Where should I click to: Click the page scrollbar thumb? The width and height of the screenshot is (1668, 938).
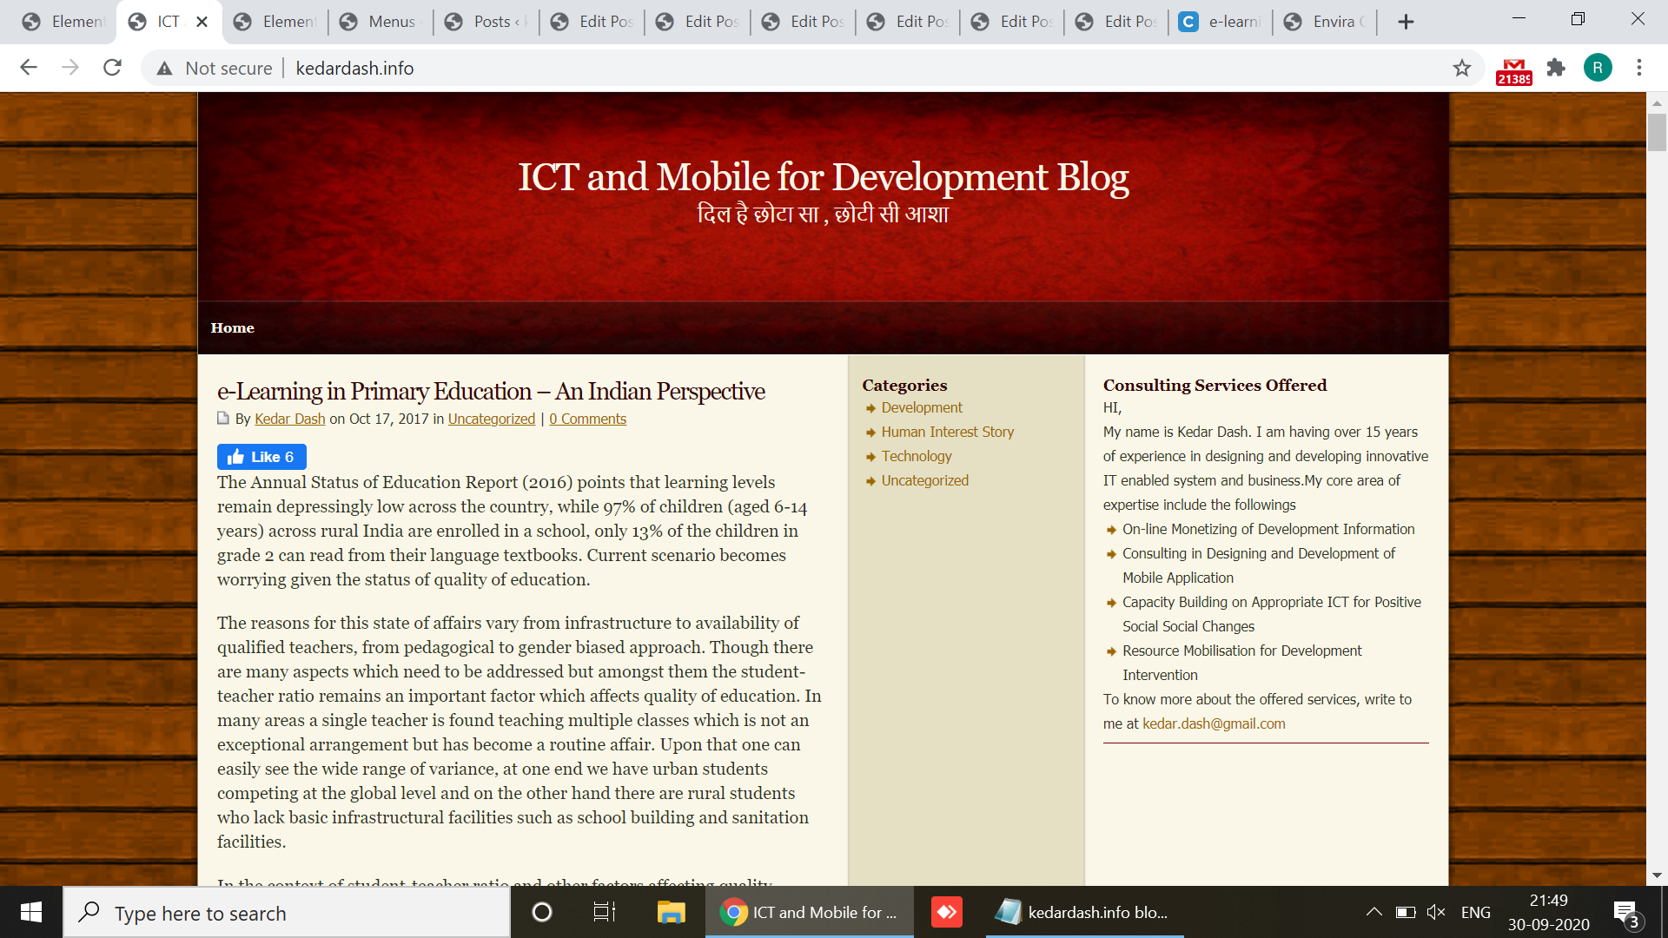(x=1657, y=132)
